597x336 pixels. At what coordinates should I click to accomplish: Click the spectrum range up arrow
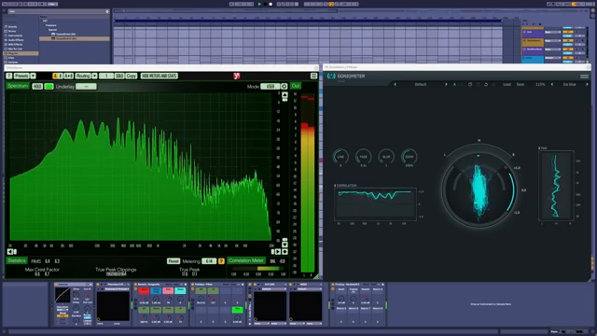pyautogui.click(x=285, y=94)
